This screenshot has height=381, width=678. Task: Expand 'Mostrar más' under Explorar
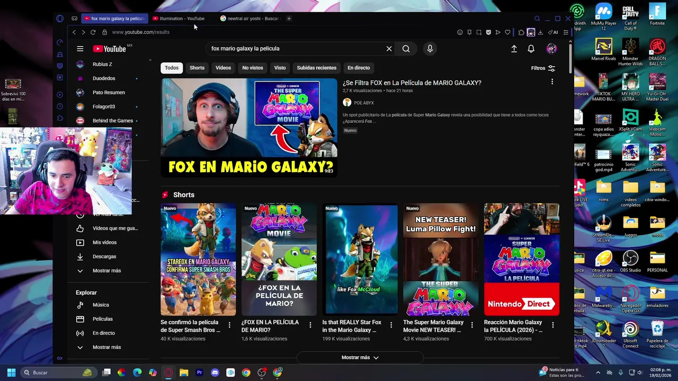[x=106, y=347]
